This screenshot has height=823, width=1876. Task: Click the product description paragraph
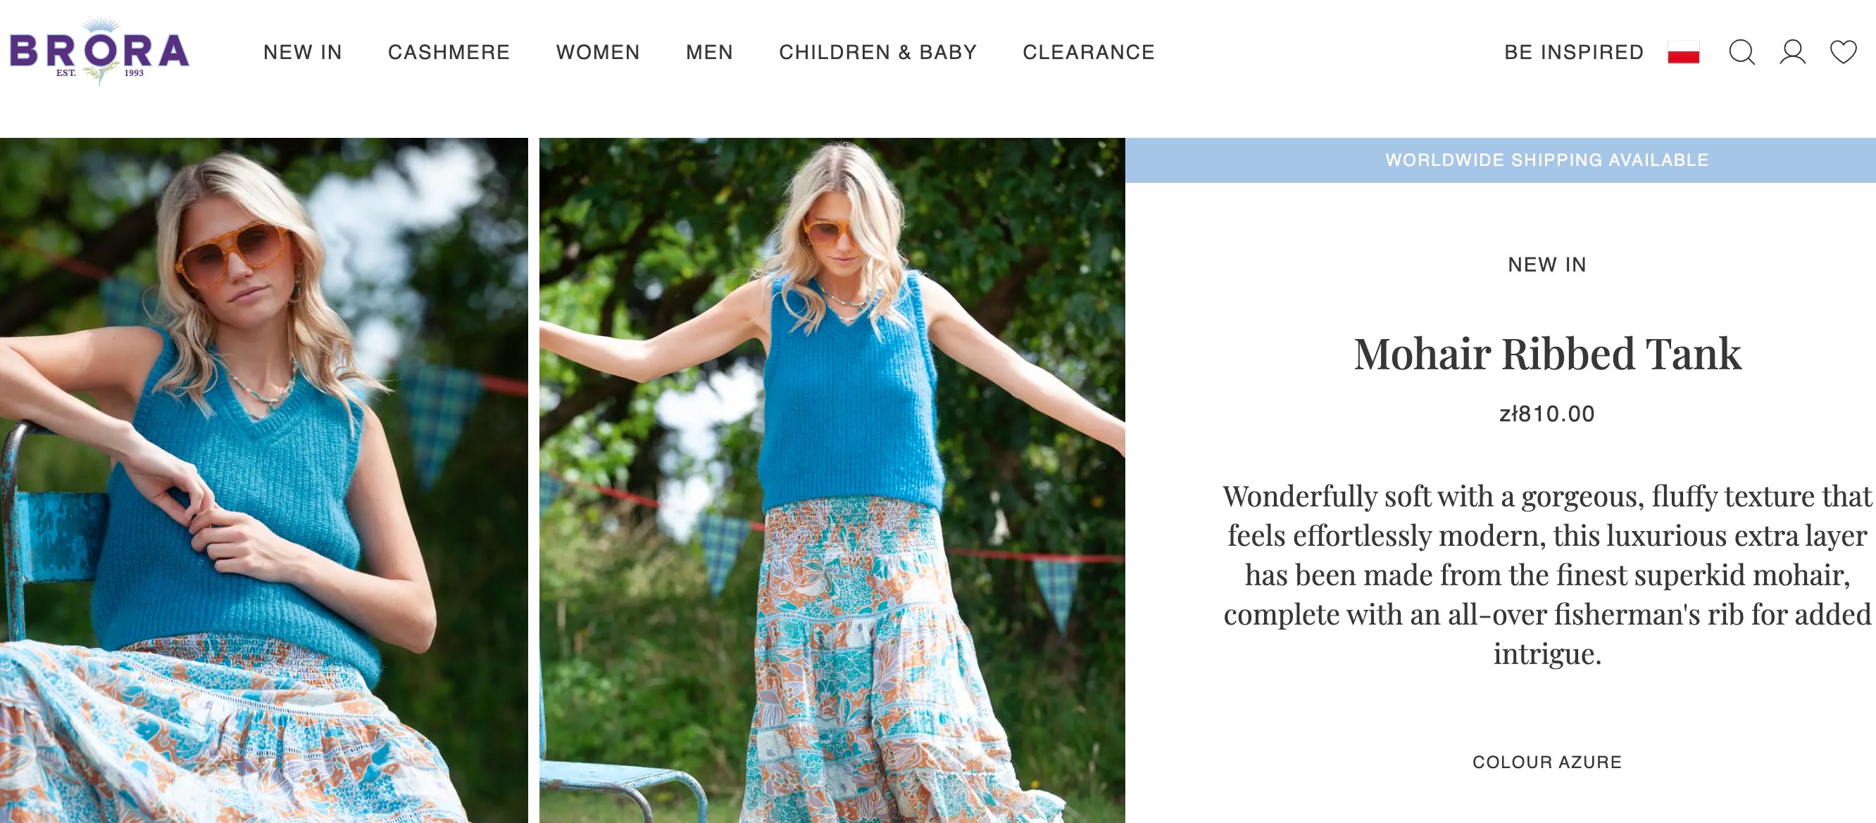click(1547, 575)
